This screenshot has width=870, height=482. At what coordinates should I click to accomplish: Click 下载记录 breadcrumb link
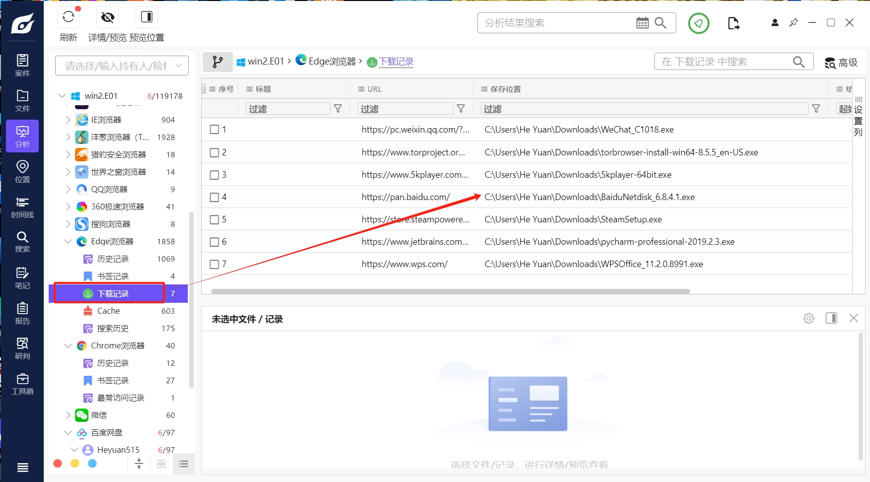click(396, 62)
